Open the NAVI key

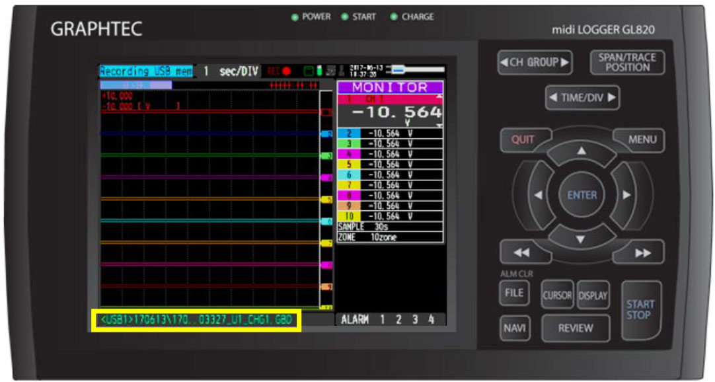pyautogui.click(x=515, y=328)
